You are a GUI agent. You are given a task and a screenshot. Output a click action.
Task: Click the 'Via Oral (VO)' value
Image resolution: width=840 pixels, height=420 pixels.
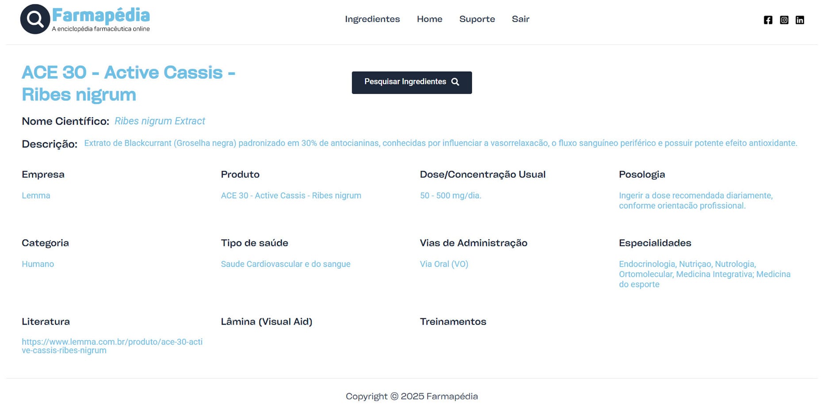tap(444, 264)
